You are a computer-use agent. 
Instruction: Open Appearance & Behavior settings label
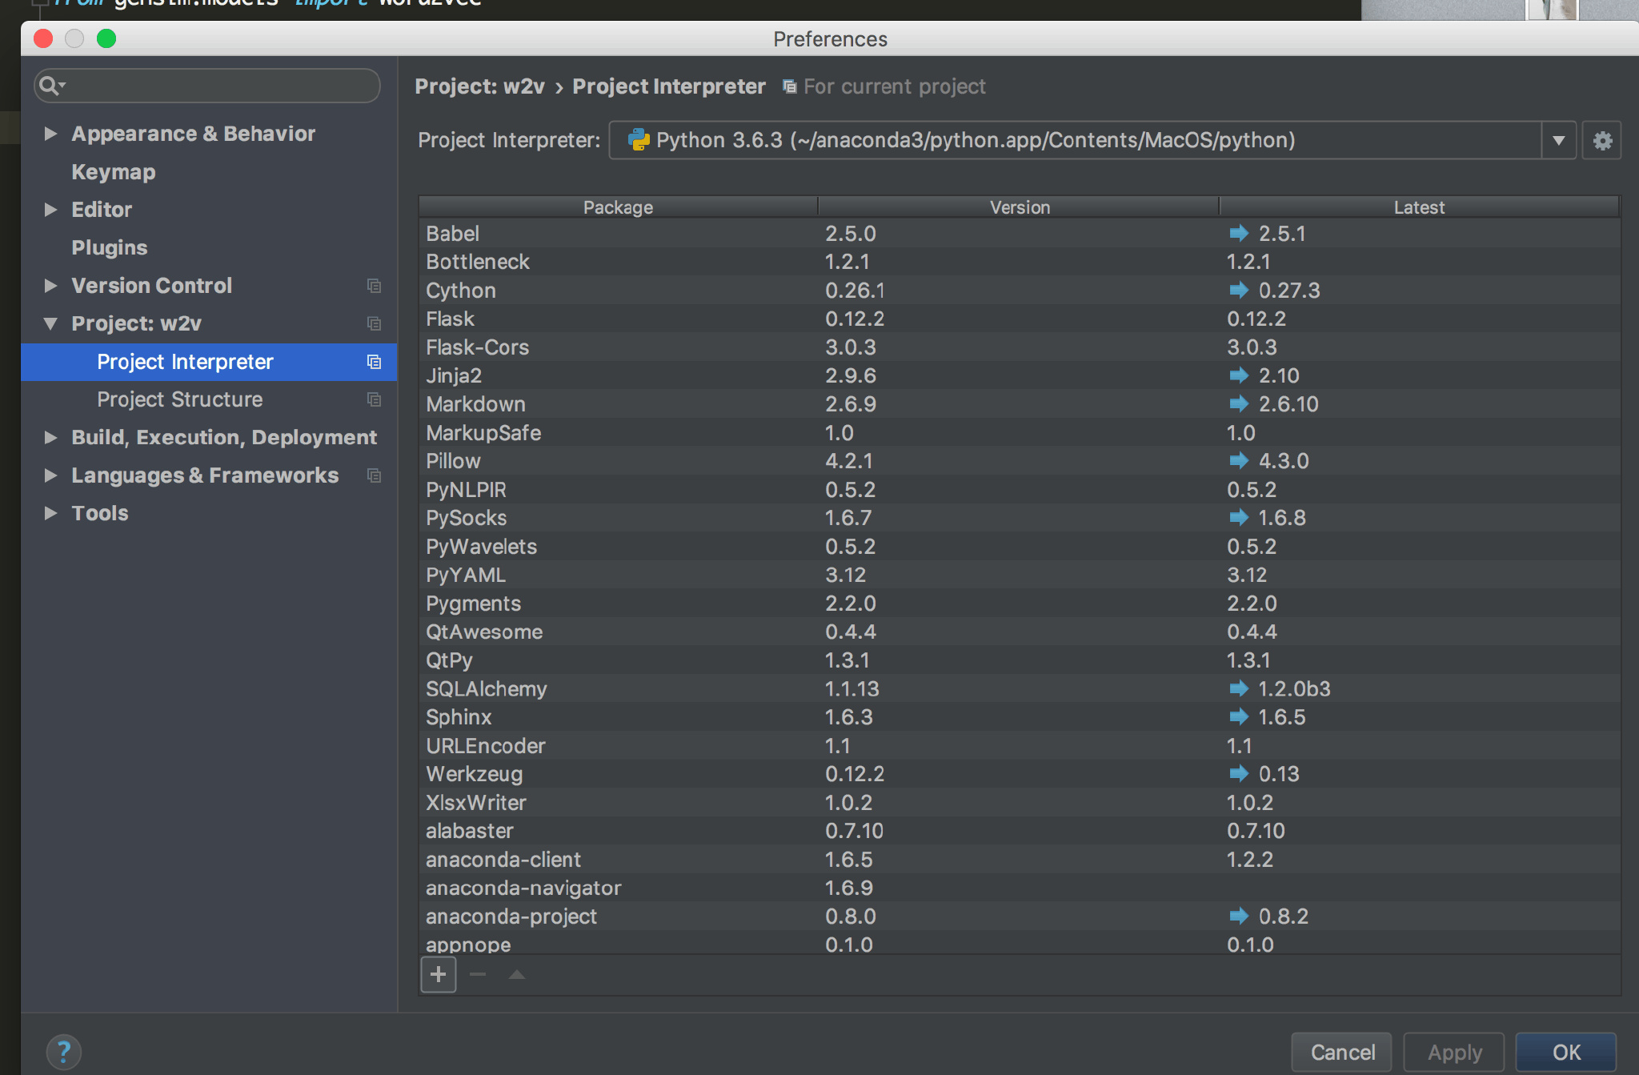tap(194, 134)
